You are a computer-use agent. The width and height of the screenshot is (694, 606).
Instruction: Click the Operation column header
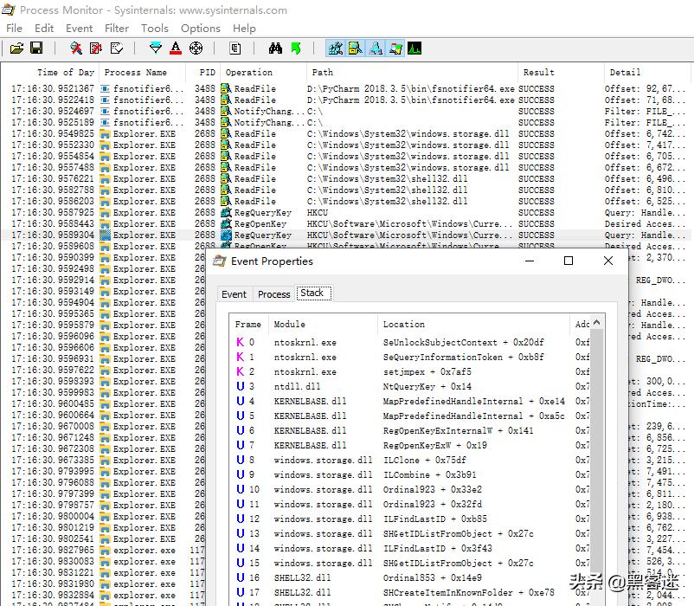point(248,73)
